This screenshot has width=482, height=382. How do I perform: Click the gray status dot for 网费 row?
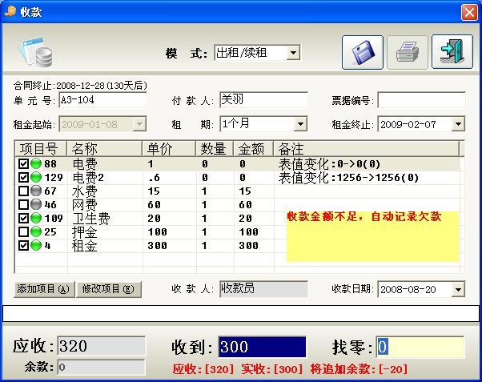pyautogui.click(x=36, y=204)
